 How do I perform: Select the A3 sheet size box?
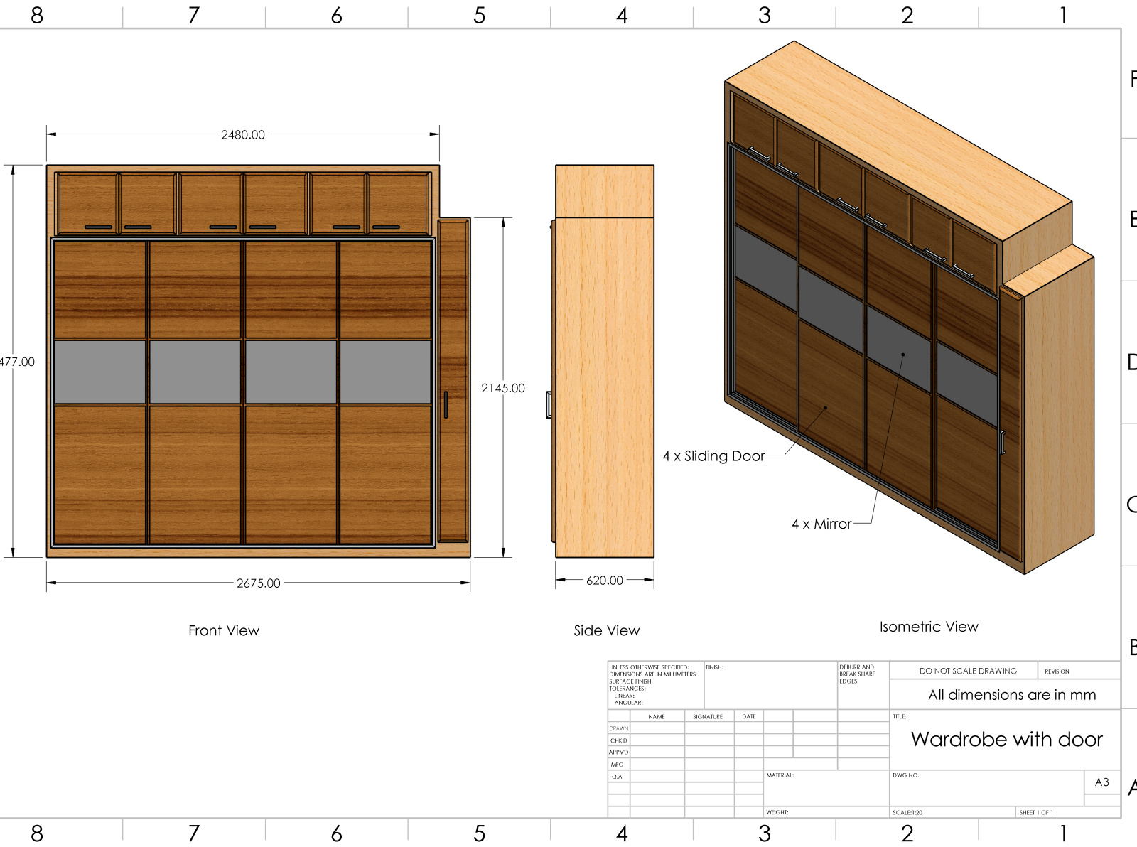(x=1102, y=782)
